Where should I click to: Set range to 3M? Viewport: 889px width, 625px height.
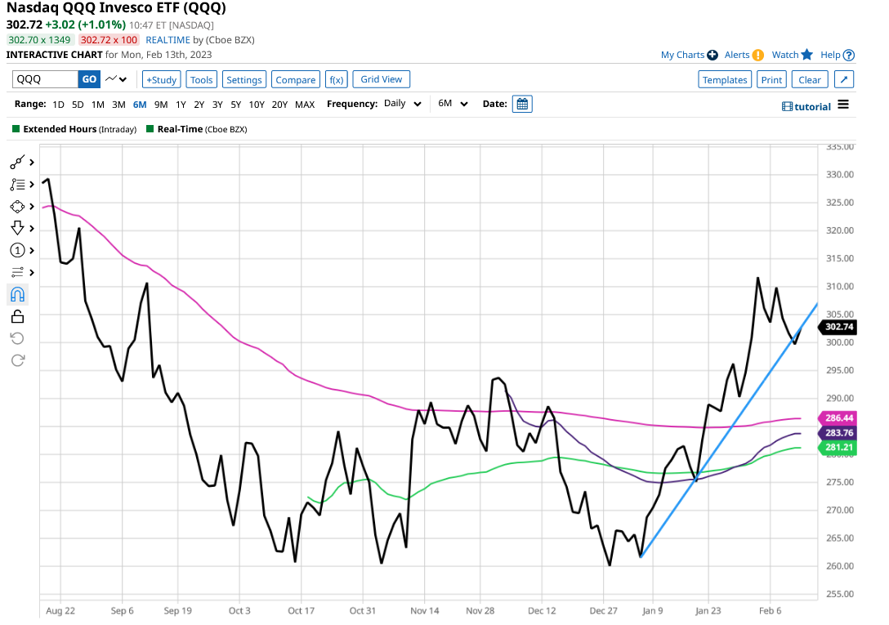click(118, 105)
